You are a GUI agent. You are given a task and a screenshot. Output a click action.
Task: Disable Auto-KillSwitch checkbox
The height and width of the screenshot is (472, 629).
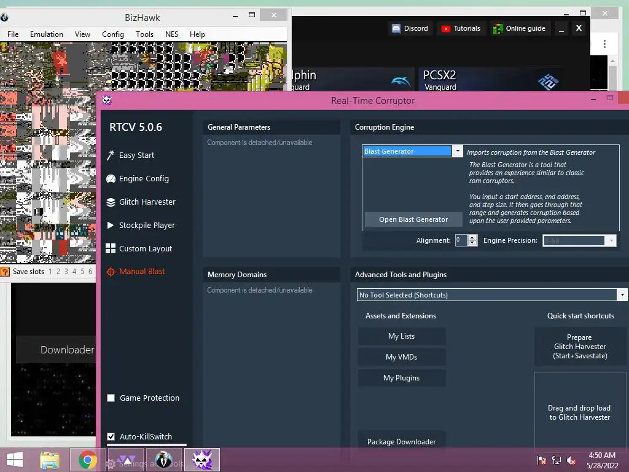[x=111, y=437]
